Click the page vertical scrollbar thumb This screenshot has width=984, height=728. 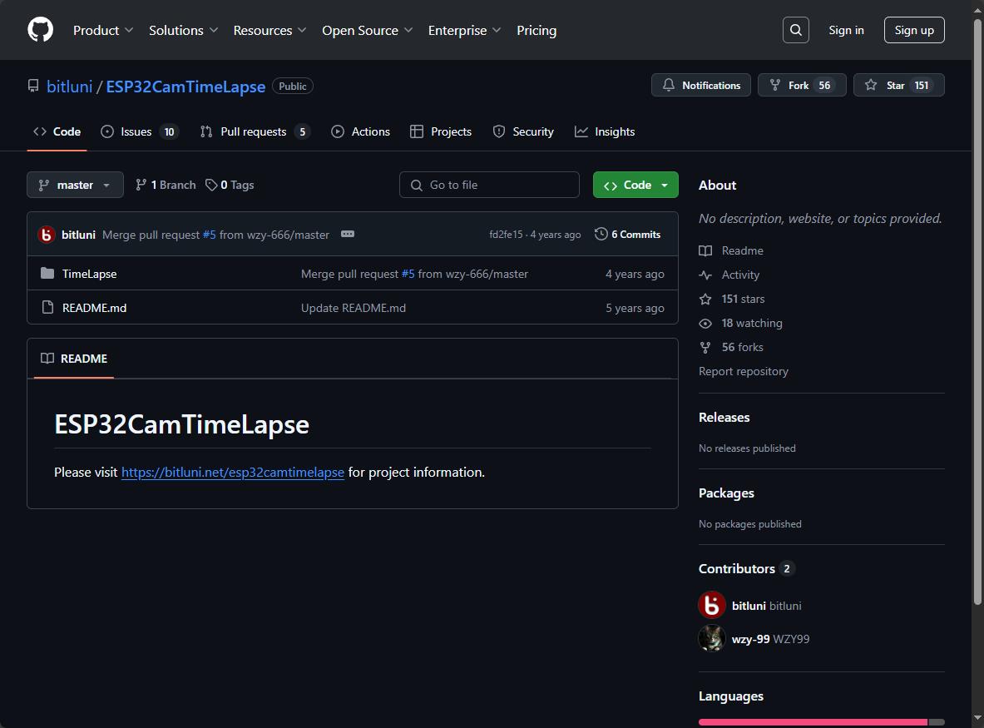coord(977,313)
